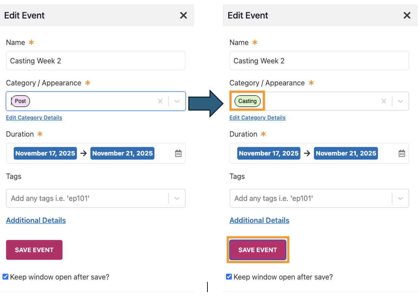Expand the category dropdown showing Post
419x301 pixels.
pyautogui.click(x=177, y=101)
